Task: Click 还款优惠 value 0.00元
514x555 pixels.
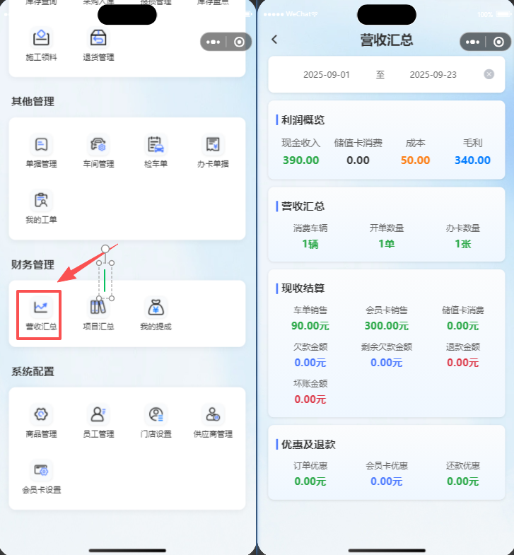Action: point(462,481)
